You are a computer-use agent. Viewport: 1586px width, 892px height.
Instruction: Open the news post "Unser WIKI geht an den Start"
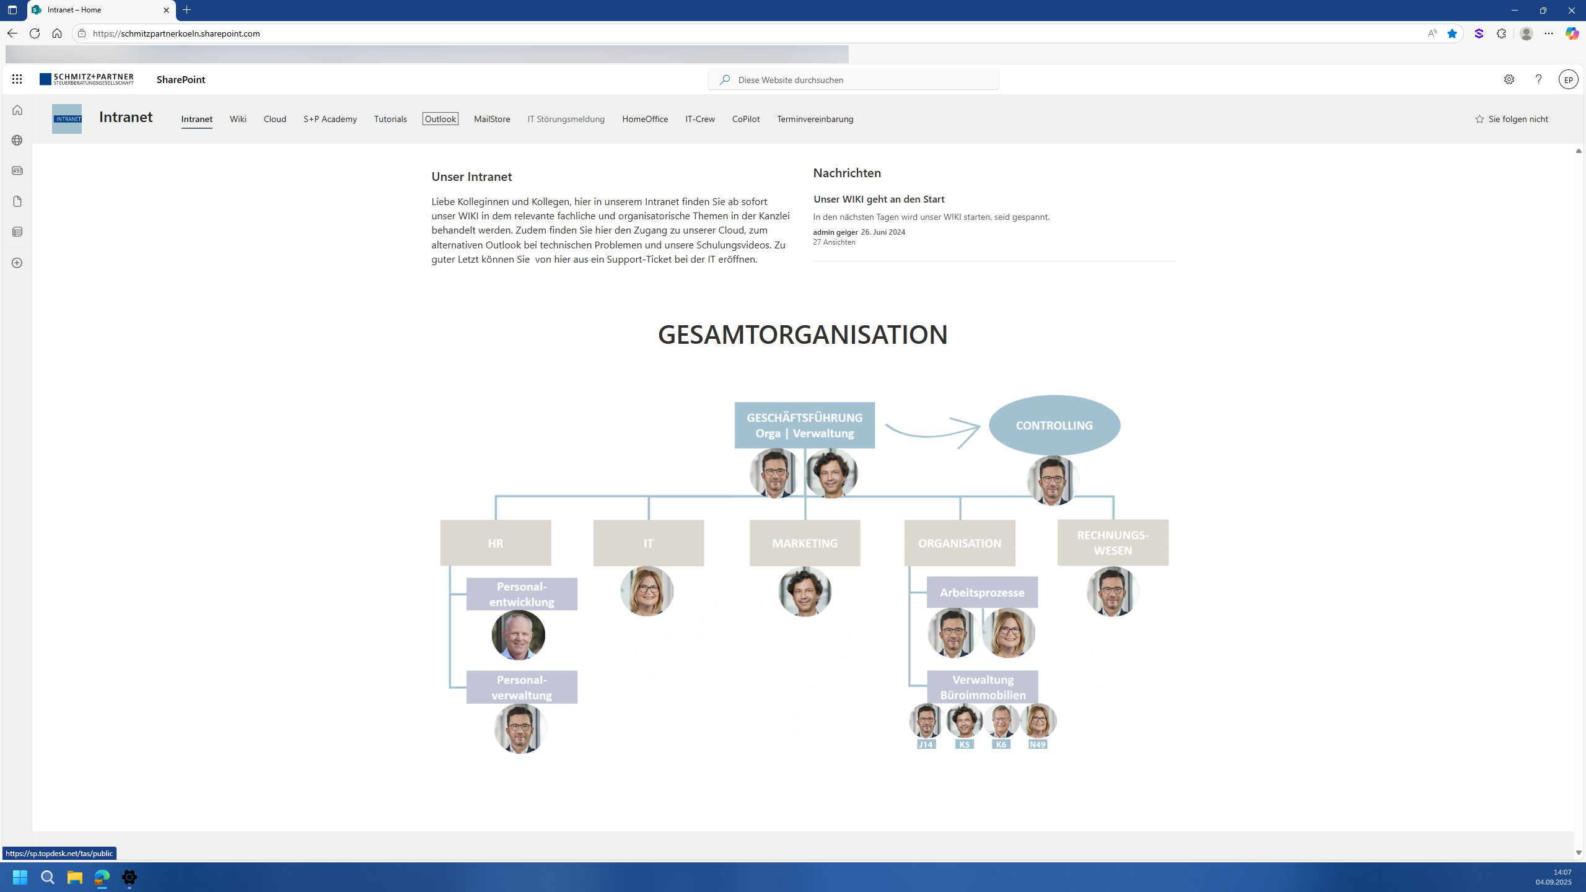(878, 199)
